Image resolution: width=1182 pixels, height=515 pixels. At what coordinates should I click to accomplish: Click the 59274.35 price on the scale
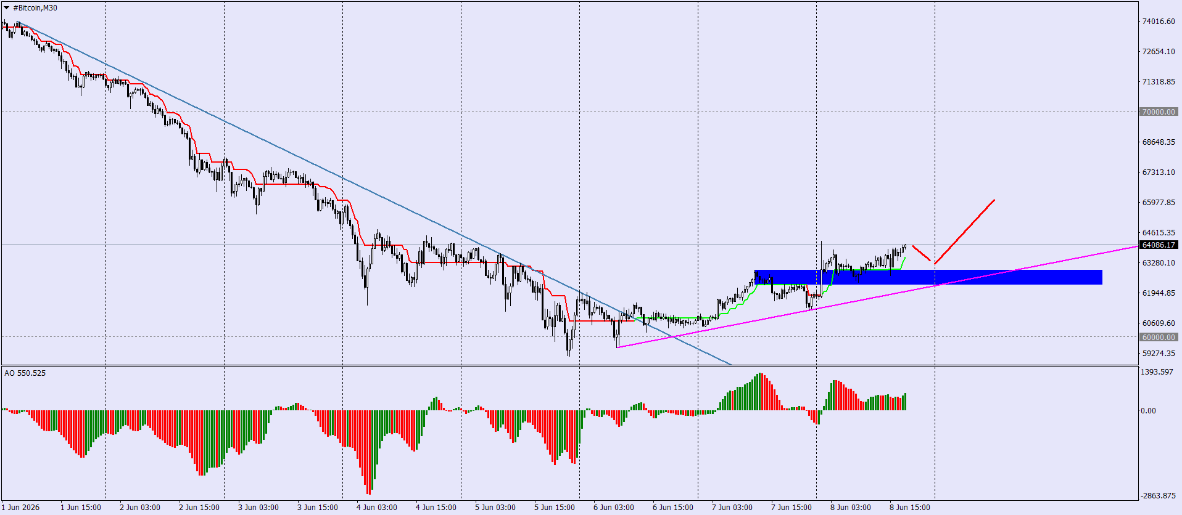click(1159, 353)
